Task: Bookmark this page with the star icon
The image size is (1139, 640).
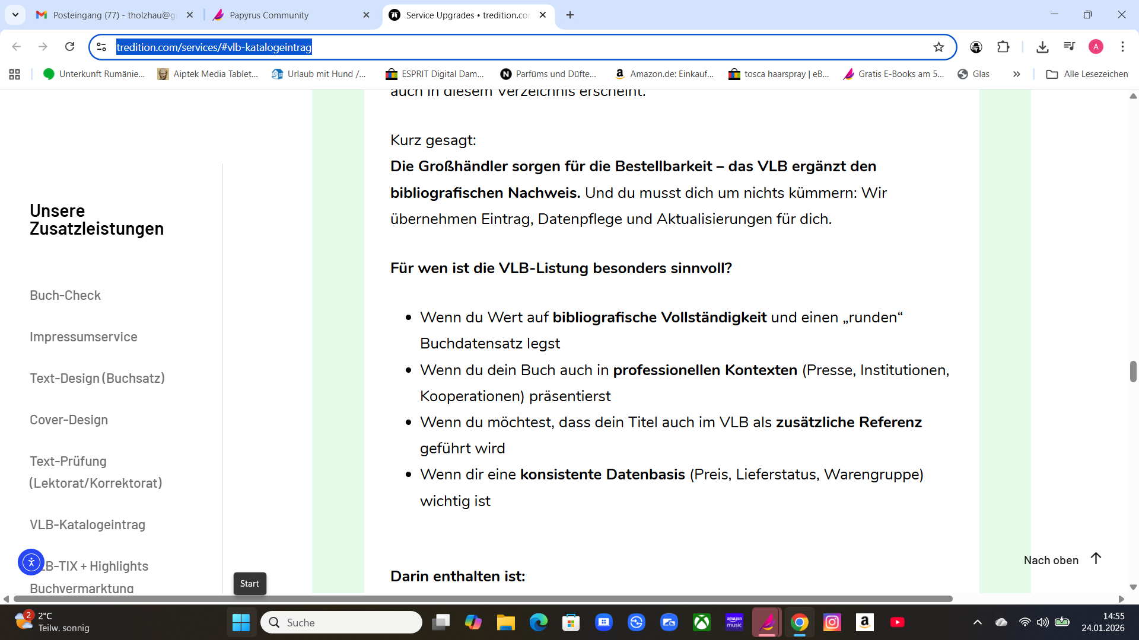Action: pyautogui.click(x=938, y=47)
